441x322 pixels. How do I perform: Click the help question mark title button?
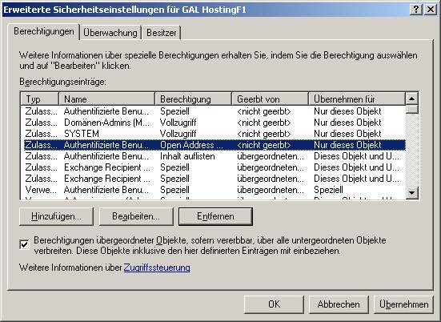(x=416, y=10)
